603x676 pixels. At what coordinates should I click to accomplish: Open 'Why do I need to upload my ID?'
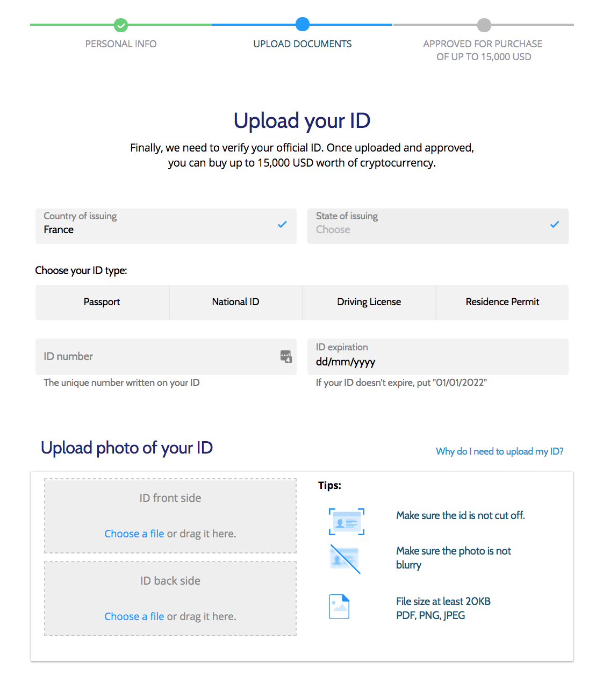499,451
